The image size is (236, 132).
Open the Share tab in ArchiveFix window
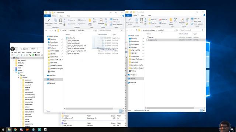pos(62,16)
